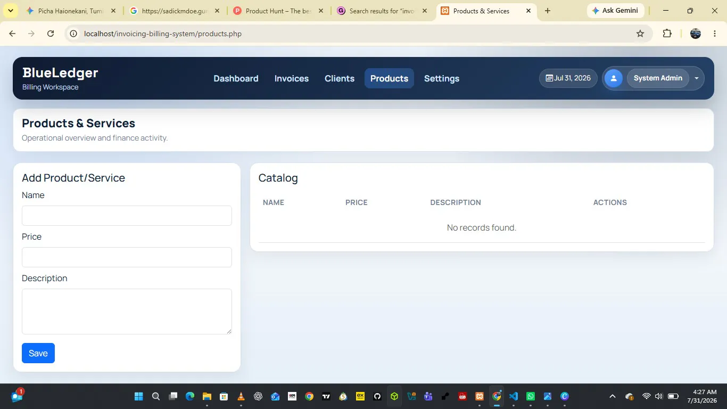The width and height of the screenshot is (727, 409).
Task: Open Microsoft Store from the taskbar
Action: (224, 396)
